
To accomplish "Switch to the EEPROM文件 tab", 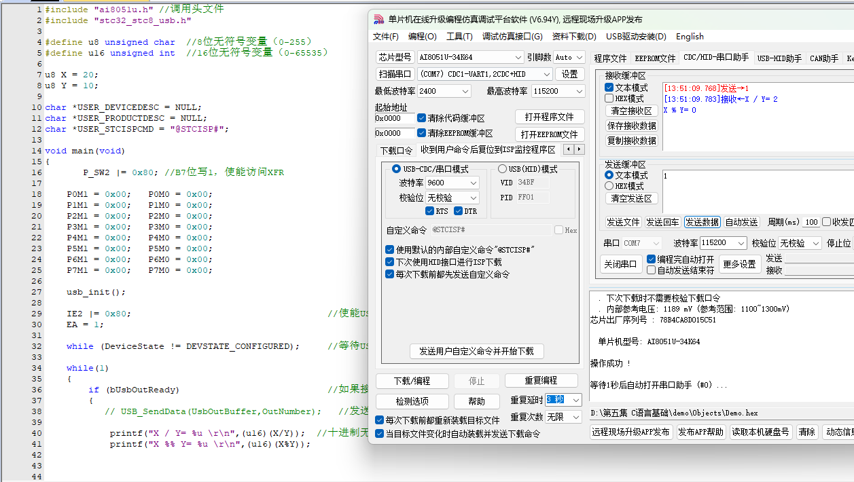I will [655, 58].
